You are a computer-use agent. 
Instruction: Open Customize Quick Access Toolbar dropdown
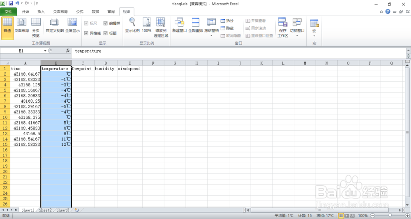(x=37, y=4)
